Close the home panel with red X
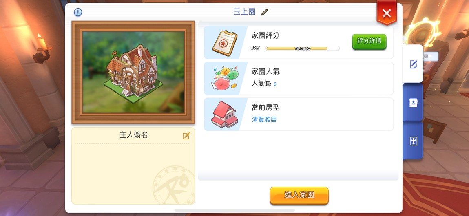 (x=387, y=13)
